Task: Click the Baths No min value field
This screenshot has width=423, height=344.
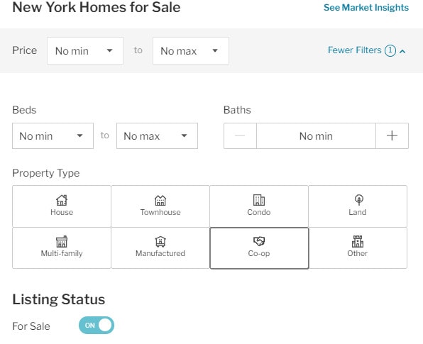Action: tap(316, 136)
